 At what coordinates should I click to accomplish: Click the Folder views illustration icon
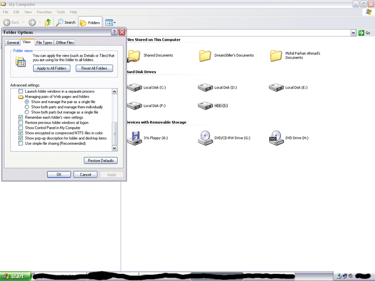click(x=21, y=62)
